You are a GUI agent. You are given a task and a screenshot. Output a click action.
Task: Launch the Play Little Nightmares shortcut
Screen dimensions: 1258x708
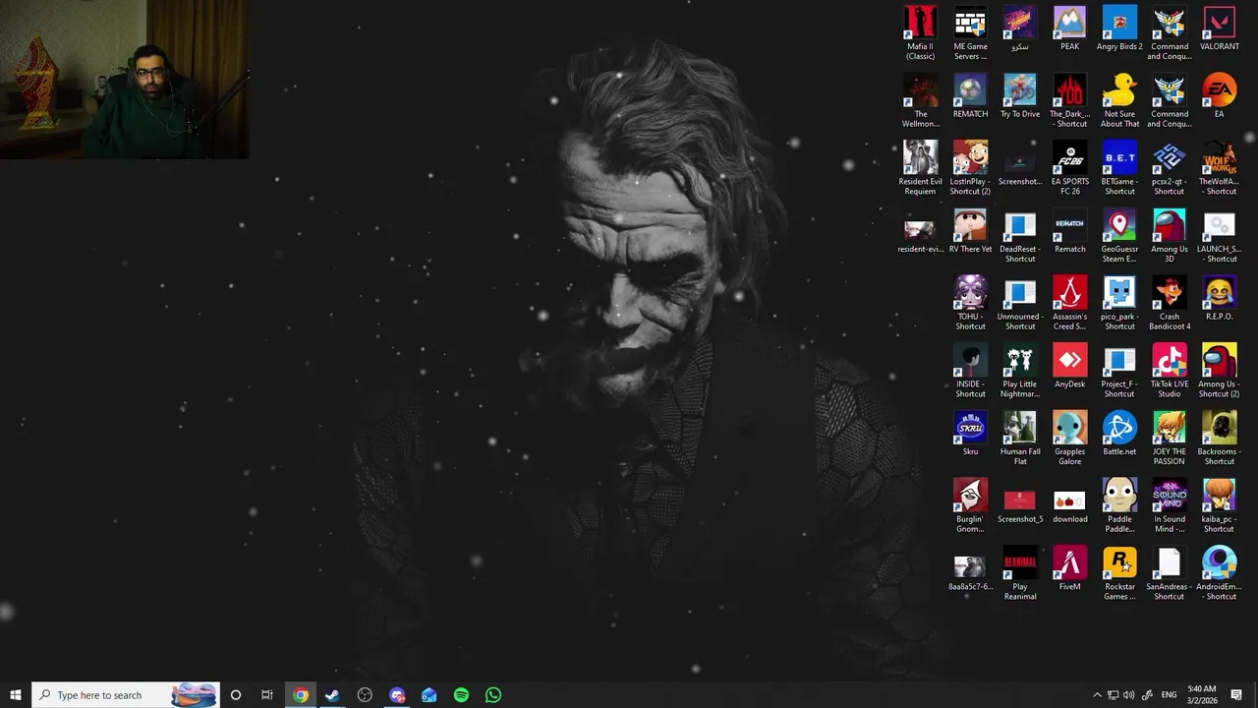click(x=1019, y=370)
